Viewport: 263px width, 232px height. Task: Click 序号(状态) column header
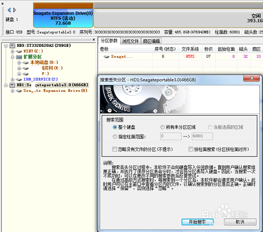pyautogui.click(x=165, y=49)
